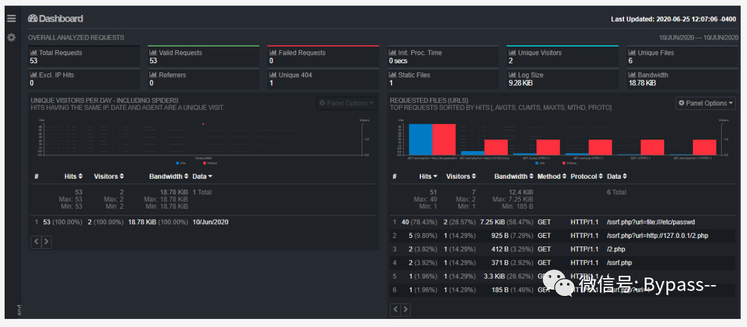Toggle Visitors legend in Unique Visitors chart
Image resolution: width=747 pixels, height=327 pixels.
[209, 163]
